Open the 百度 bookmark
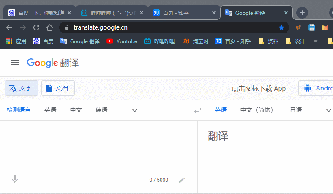The image size is (333, 194). [43, 41]
